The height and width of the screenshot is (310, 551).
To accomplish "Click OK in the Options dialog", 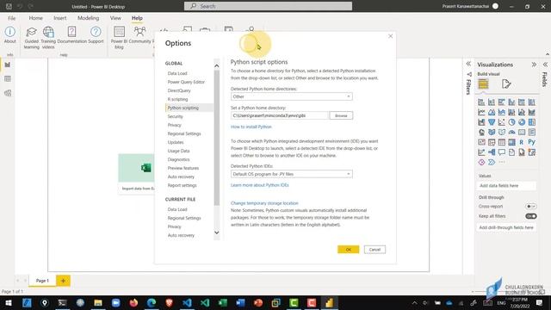I will pos(348,250).
